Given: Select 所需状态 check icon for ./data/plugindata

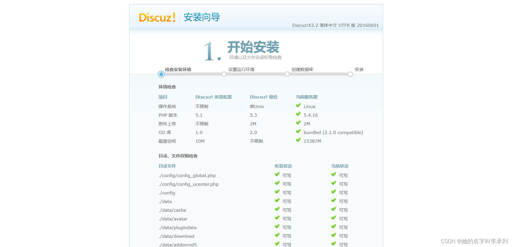Looking at the screenshot, I should 277,226.
